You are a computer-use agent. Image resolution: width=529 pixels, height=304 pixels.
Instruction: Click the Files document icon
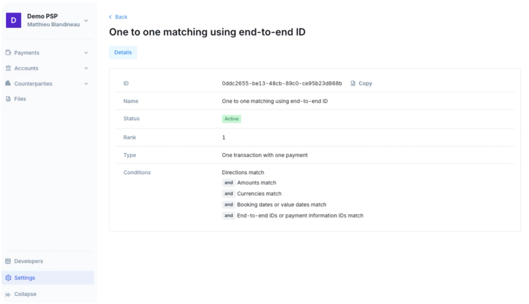tap(8, 99)
